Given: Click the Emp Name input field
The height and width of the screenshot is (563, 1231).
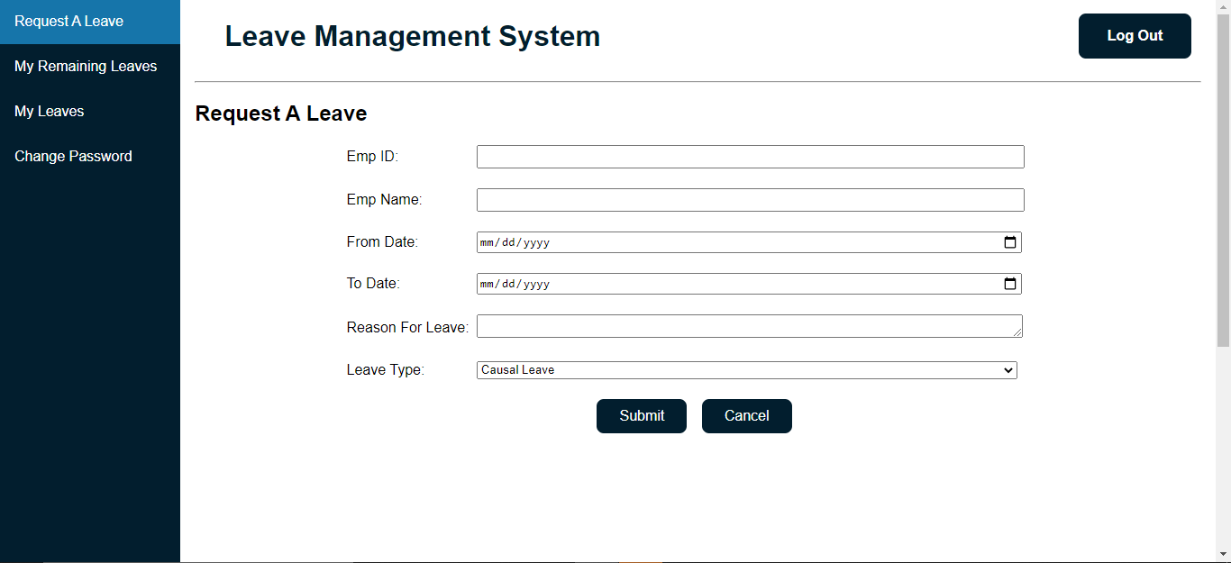Looking at the screenshot, I should [750, 199].
